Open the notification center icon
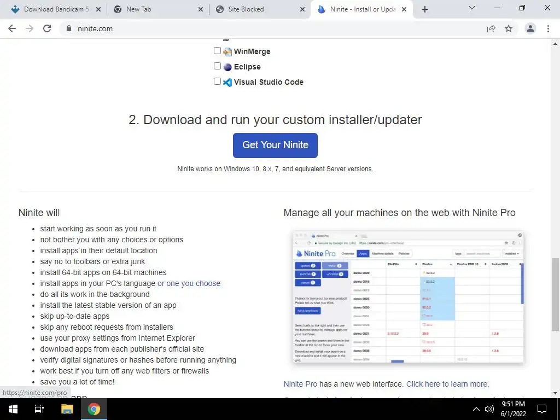The height and width of the screenshot is (420, 560). pos(542,409)
